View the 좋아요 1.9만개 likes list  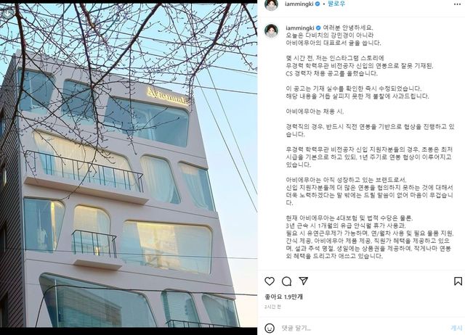pos(283,297)
